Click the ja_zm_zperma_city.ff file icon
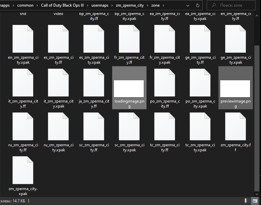261x205 pixels. [94, 83]
